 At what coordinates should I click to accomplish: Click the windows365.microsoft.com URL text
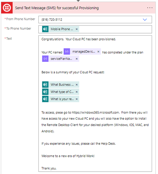tap(96, 113)
